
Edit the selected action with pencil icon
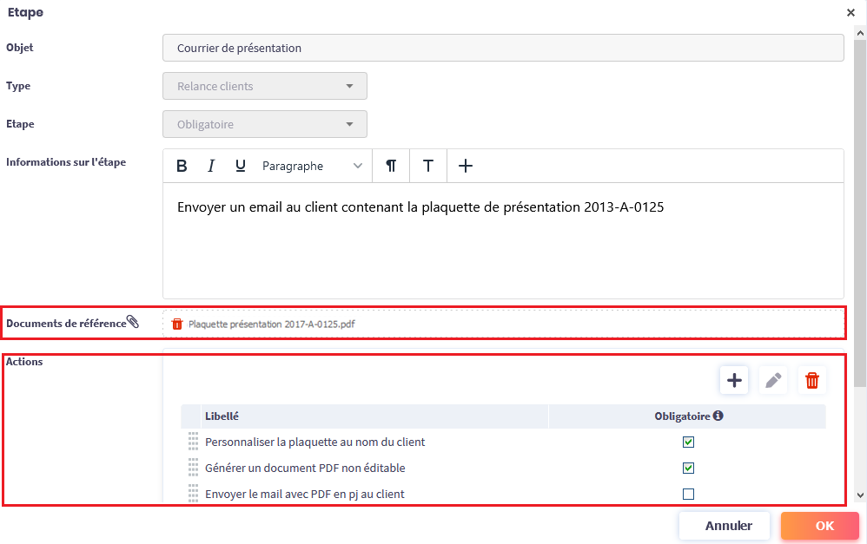coord(773,380)
